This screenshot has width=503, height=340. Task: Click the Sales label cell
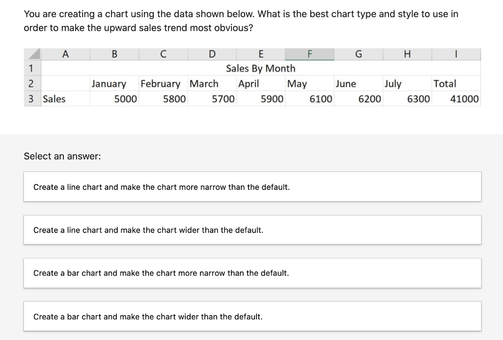[x=65, y=99]
